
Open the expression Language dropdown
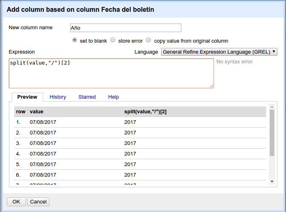coord(219,52)
